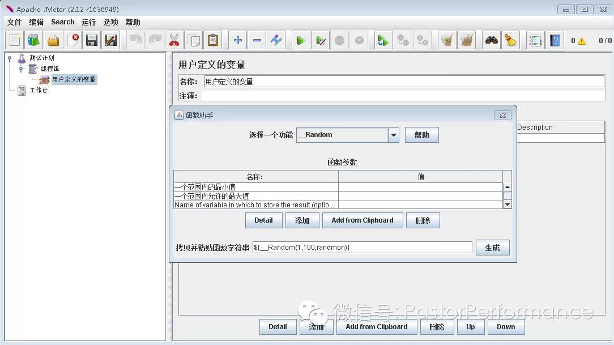The image size is (614, 345).
Task: Click the Clear all results icon
Action: [x=466, y=40]
